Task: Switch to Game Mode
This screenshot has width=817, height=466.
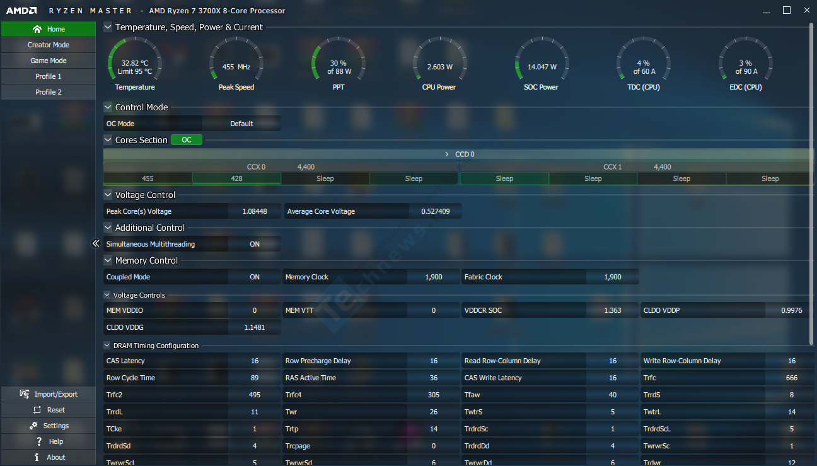Action: 48,61
